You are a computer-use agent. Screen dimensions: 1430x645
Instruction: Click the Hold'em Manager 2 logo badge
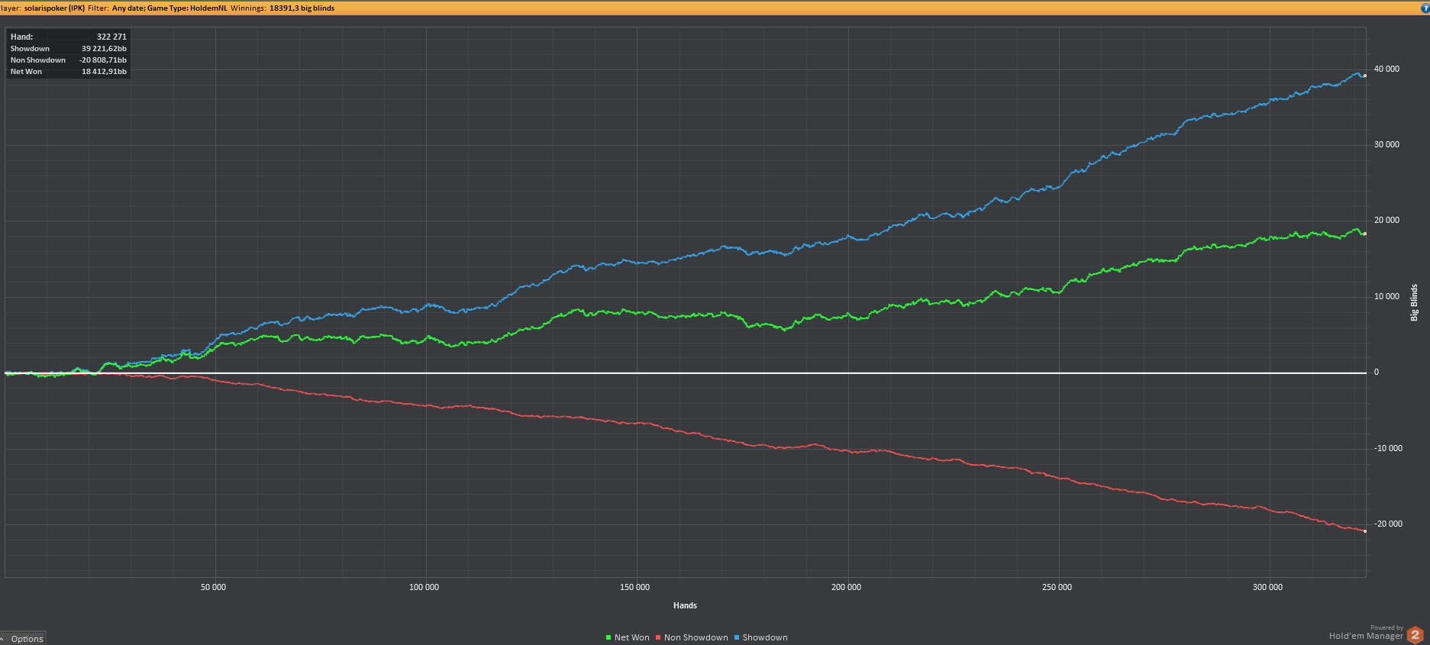pos(1415,635)
